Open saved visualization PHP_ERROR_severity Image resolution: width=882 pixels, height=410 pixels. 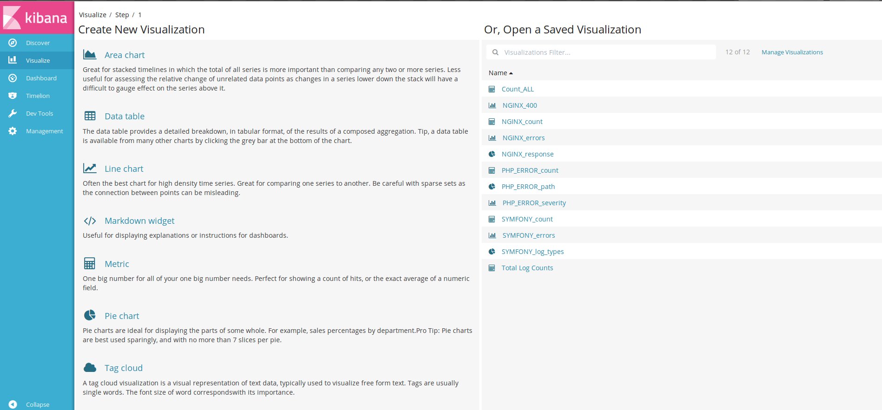click(534, 203)
